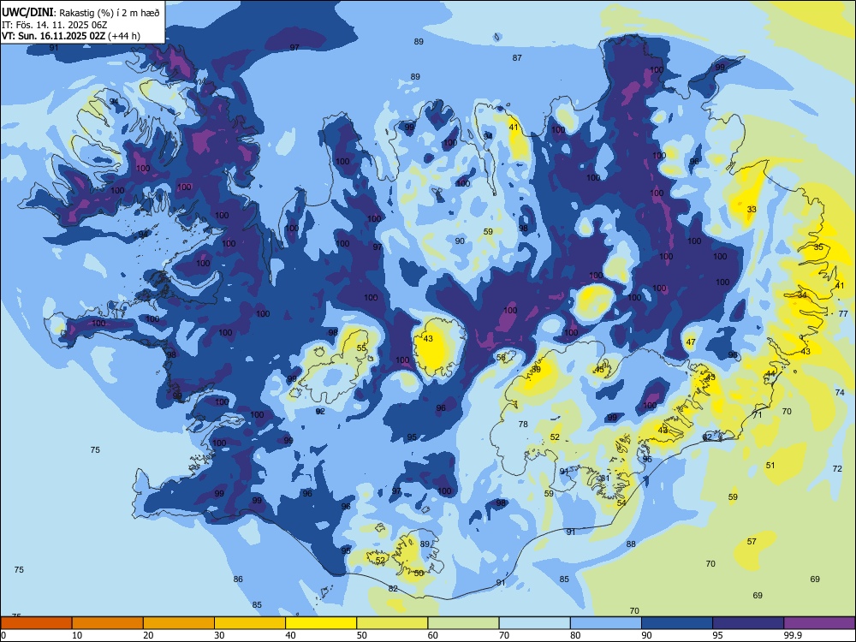Click the humidity value '33' on the map
Image resolution: width=856 pixels, height=642 pixels.
coord(752,210)
